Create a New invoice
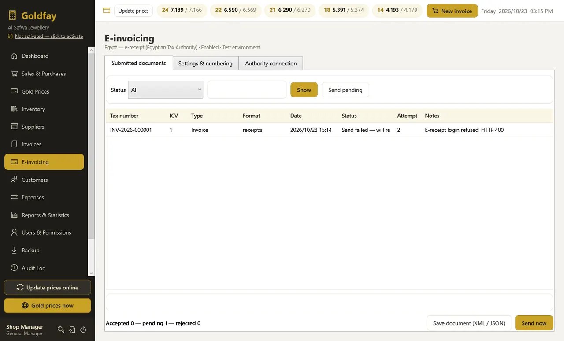Screen dimensions: 564x341 [452, 11]
